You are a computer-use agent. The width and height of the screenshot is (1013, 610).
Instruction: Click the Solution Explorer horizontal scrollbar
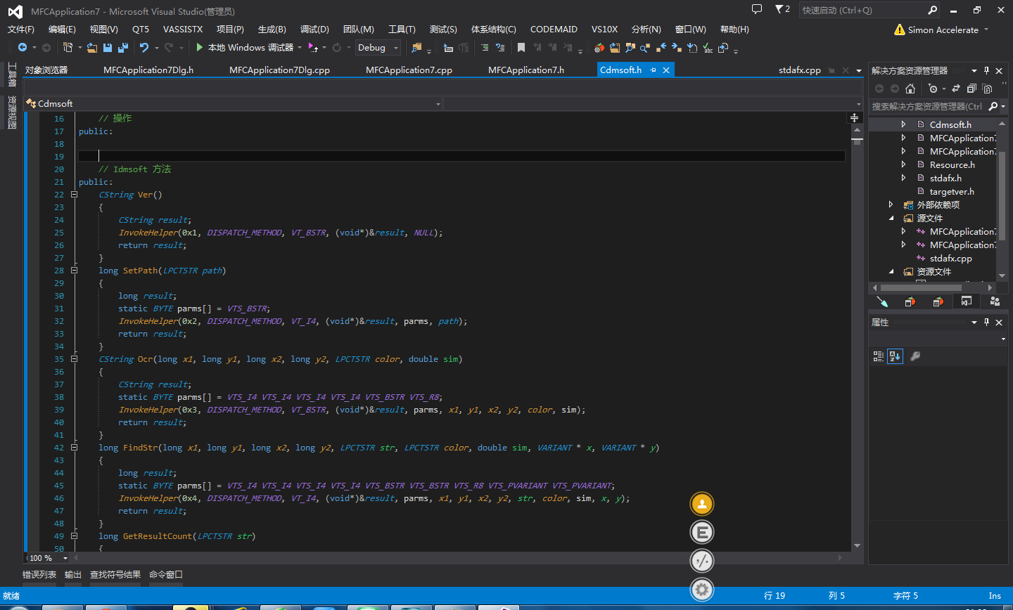pos(921,287)
